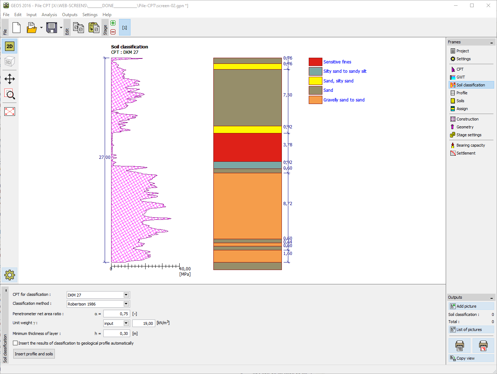Open drawing settings gear icon
This screenshot has width=497, height=374.
[10, 275]
